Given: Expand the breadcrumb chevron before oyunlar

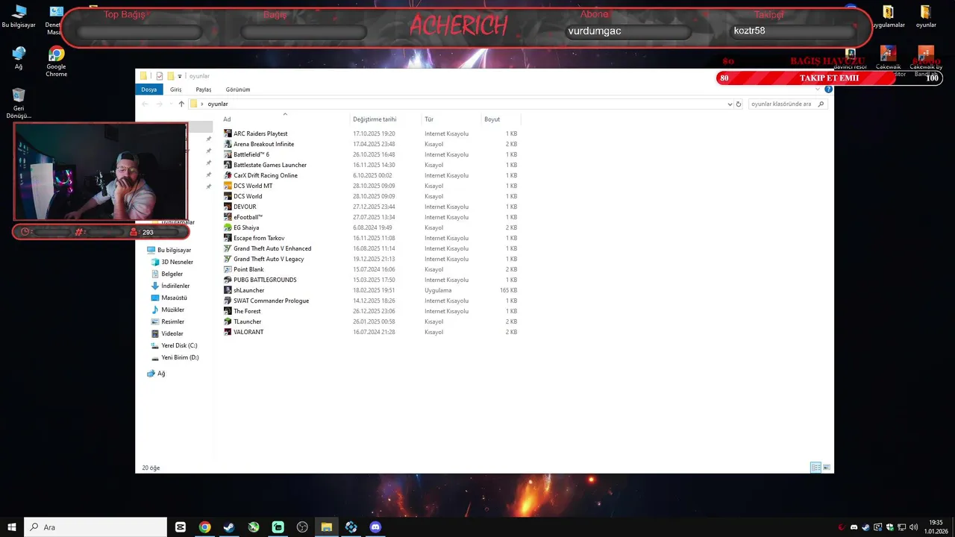Looking at the screenshot, I should tap(202, 104).
